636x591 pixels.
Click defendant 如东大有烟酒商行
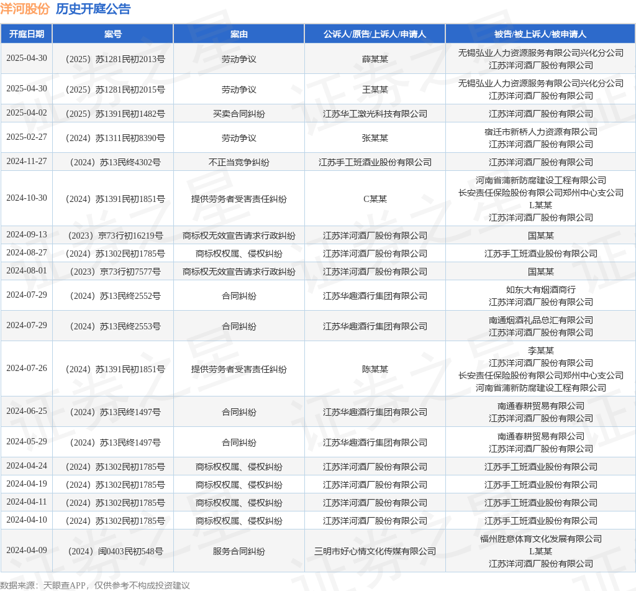[541, 290]
